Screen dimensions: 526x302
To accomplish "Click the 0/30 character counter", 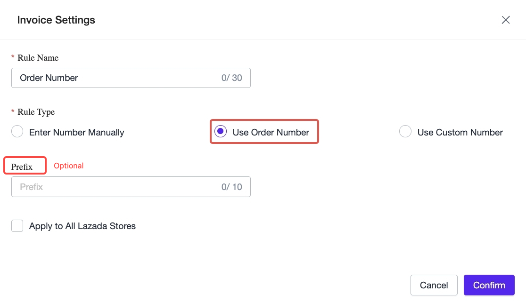I will click(x=231, y=78).
